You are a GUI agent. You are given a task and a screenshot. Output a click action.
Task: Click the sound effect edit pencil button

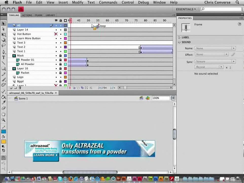click(233, 54)
